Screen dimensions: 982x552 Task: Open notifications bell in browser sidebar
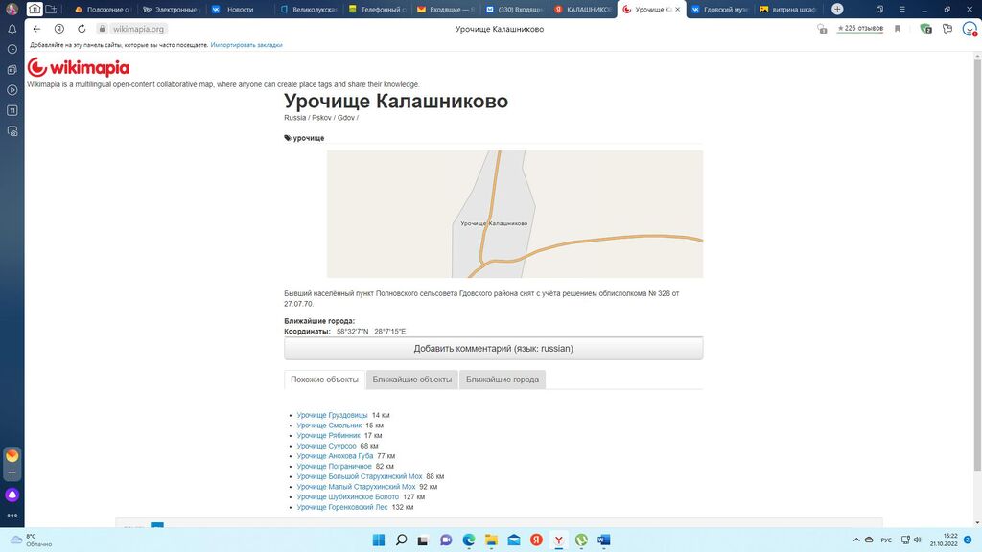(x=12, y=29)
